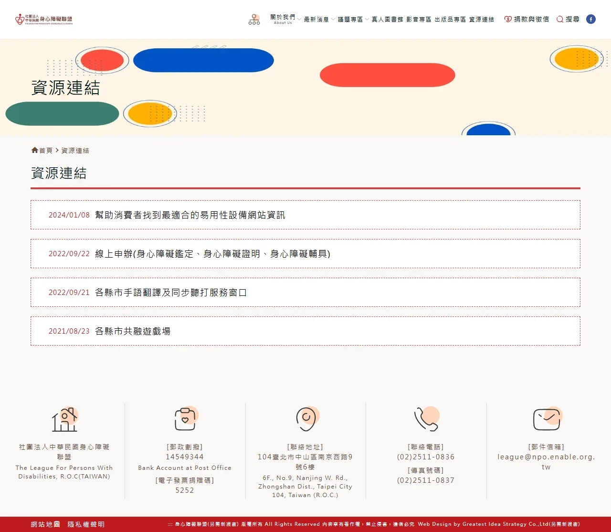Click the sitemap figure icon in the header
Viewport: 611px width, 532px height.
(x=253, y=19)
